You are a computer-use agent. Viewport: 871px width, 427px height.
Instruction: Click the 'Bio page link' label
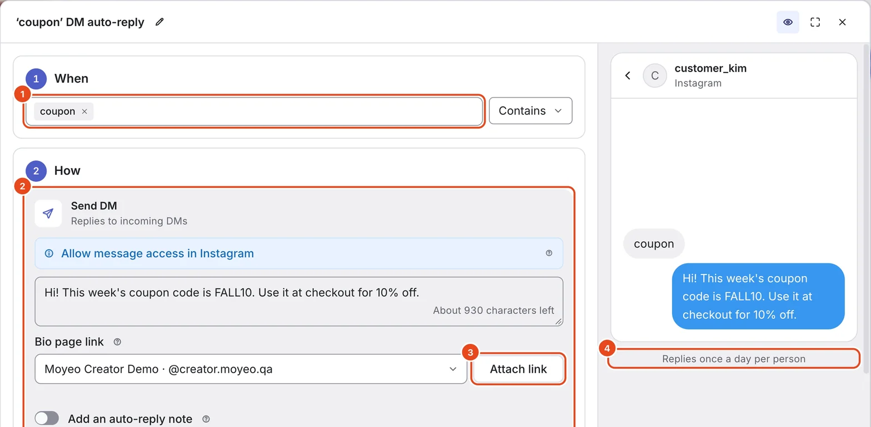69,342
